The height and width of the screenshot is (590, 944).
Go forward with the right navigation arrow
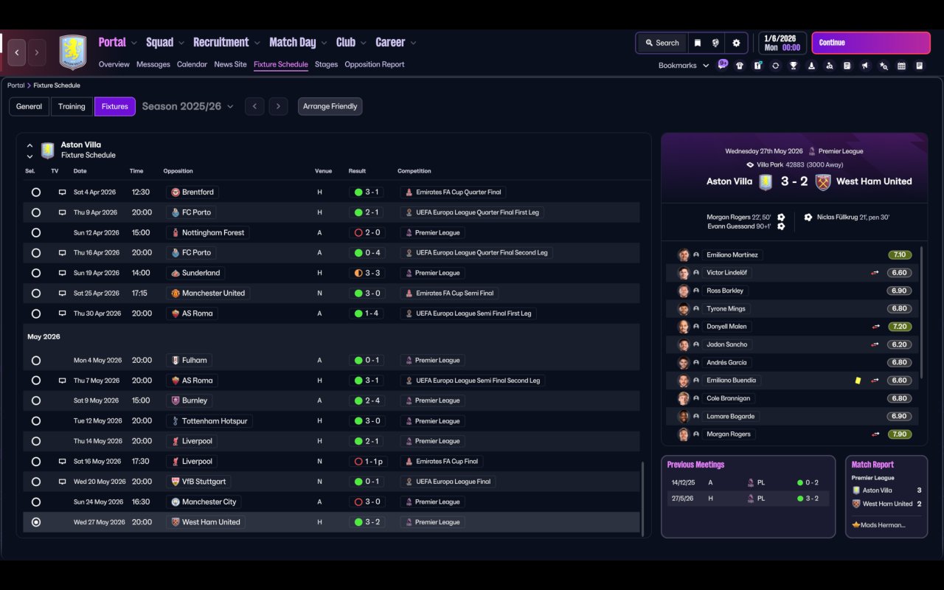click(x=36, y=53)
